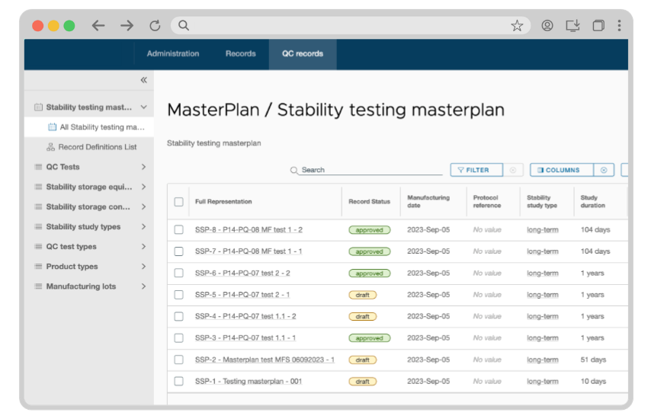Open the Records tab

tap(240, 54)
